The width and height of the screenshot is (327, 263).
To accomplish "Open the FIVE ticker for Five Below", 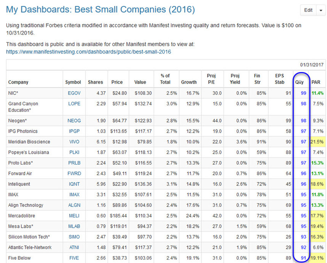I will [73, 258].
